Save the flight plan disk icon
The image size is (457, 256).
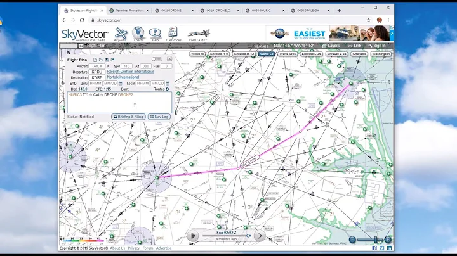pos(107,60)
